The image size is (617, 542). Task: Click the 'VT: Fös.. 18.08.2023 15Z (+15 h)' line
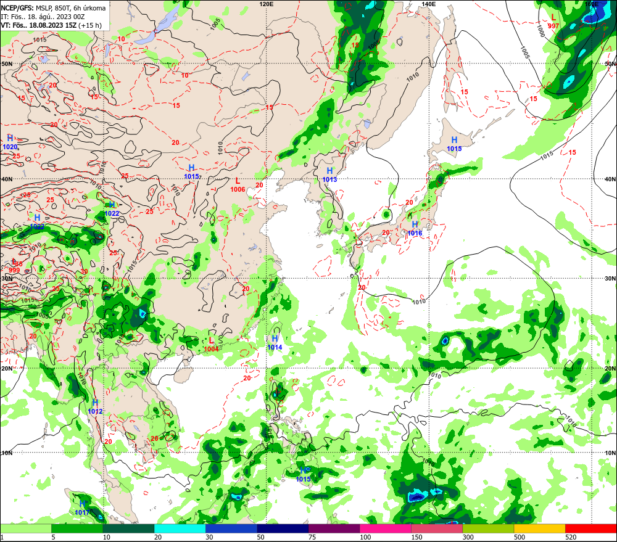tap(51, 25)
